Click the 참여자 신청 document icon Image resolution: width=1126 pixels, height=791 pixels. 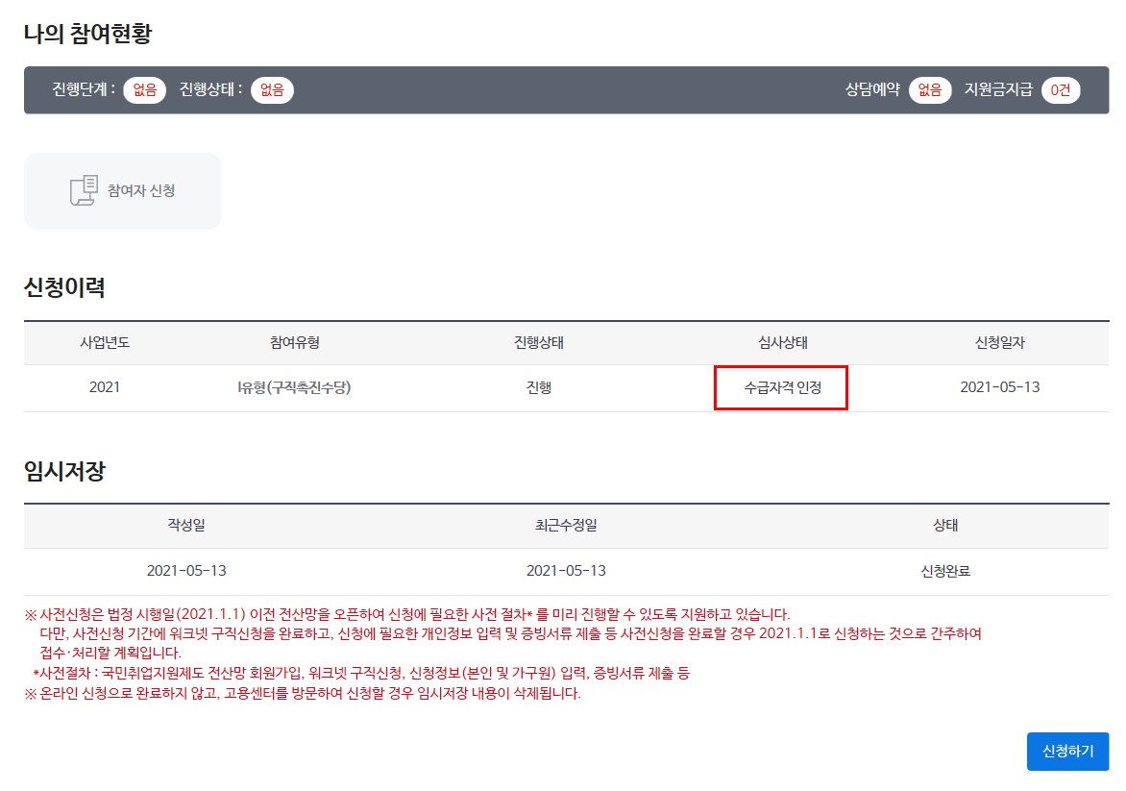(84, 190)
